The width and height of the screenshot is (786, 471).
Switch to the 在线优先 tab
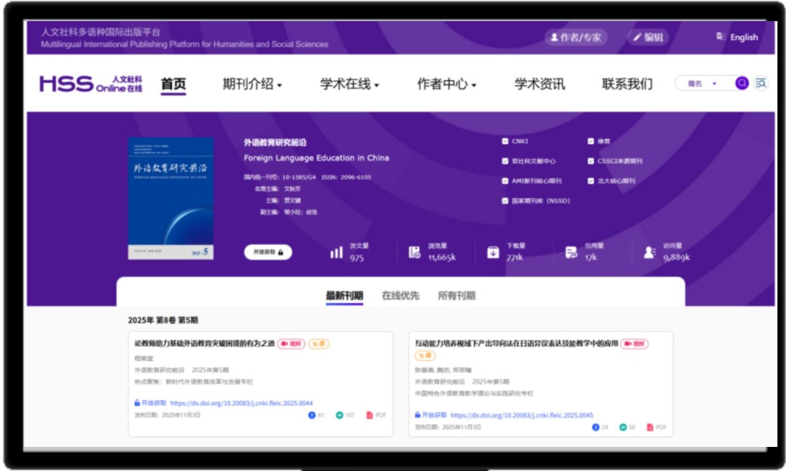[400, 295]
